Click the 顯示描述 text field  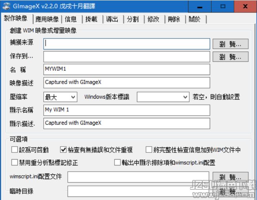(127, 123)
